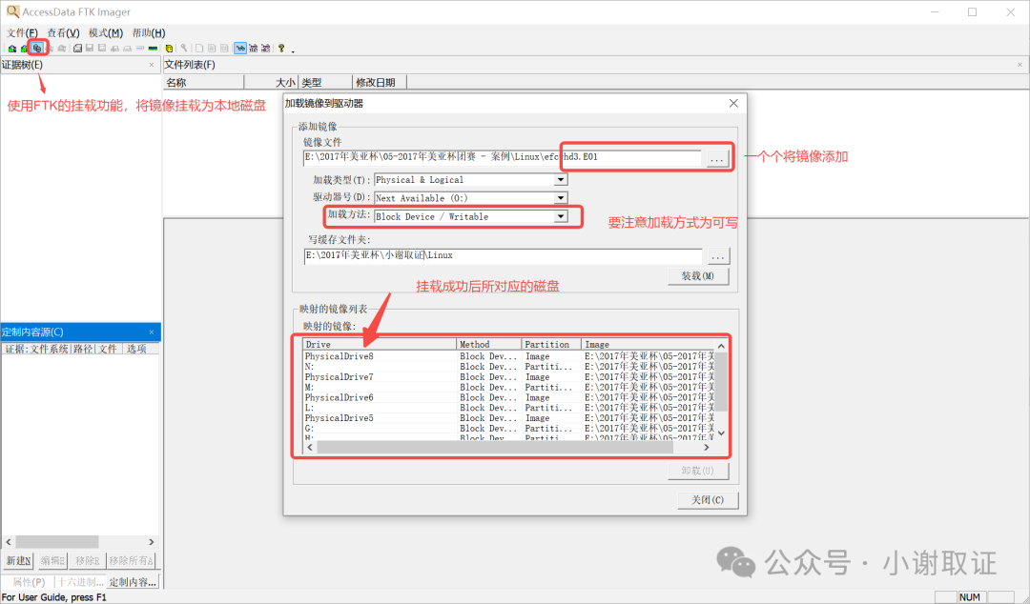Click the Create Custom Content Image icon
The image size is (1030, 604).
(128, 49)
